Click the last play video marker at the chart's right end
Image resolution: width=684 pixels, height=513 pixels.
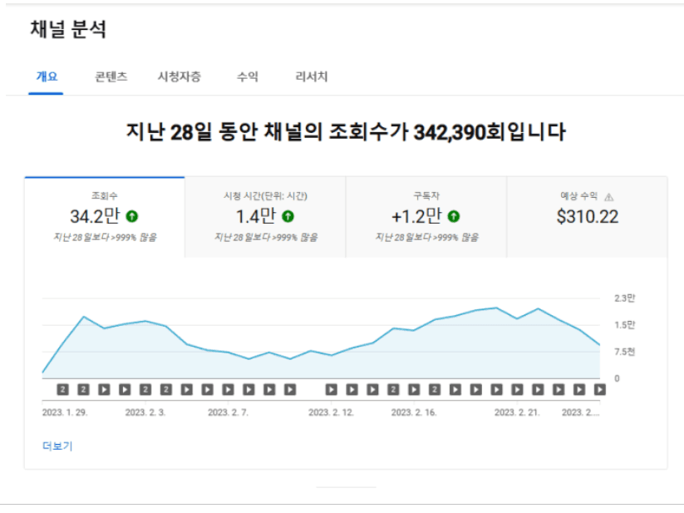pyautogui.click(x=600, y=390)
